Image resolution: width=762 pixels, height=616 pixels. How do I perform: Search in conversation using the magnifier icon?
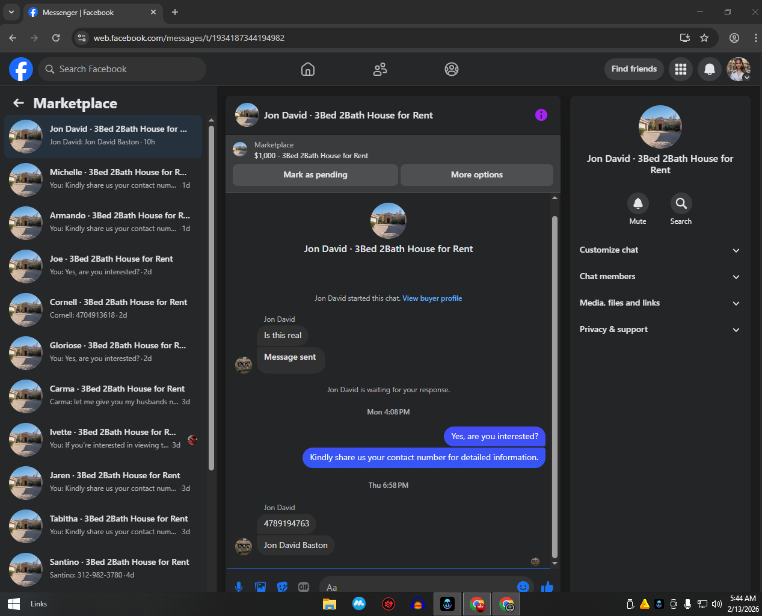point(681,203)
